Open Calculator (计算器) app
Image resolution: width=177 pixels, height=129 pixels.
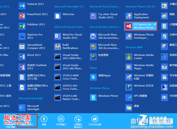[164, 26]
